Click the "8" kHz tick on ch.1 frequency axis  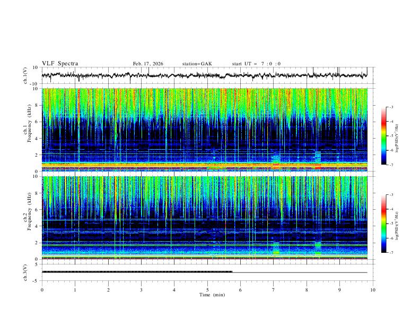click(37, 105)
